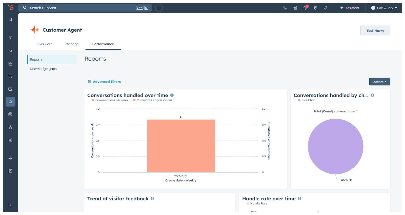Open the Assistant button
This screenshot has height=215, width=405.
(x=350, y=8)
